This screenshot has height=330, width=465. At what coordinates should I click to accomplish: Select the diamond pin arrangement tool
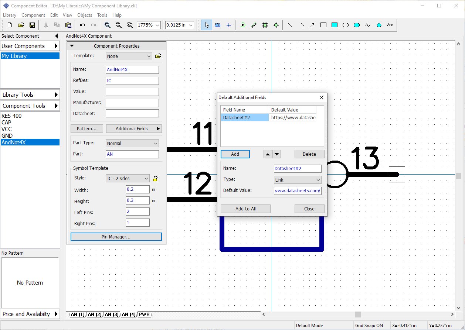(276, 25)
